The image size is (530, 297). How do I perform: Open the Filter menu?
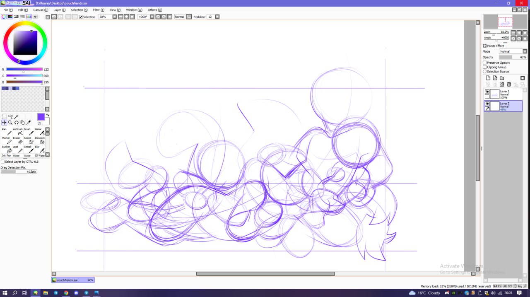[99, 10]
